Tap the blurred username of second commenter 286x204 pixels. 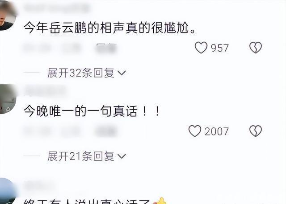pos(46,90)
